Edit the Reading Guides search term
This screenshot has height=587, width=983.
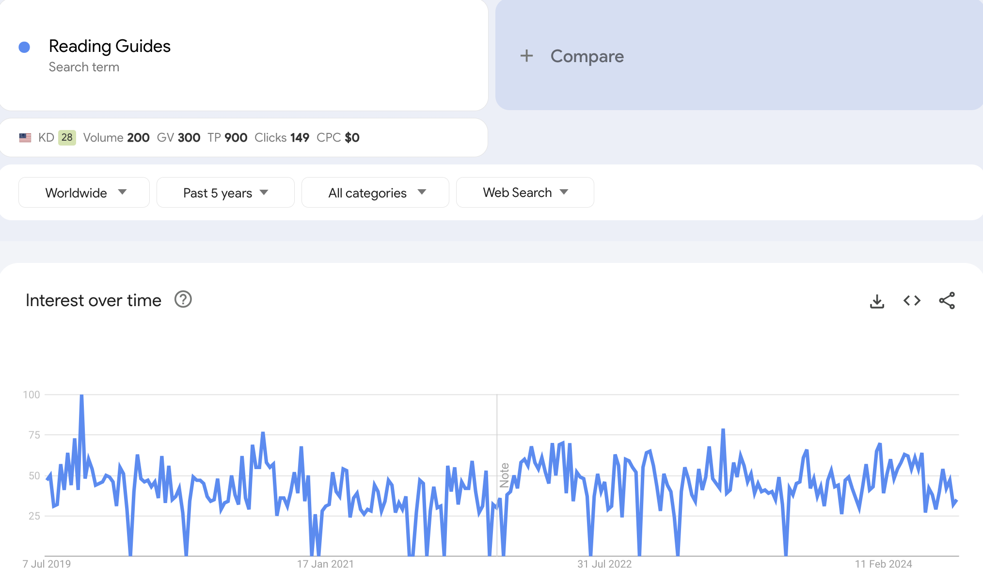(x=110, y=46)
